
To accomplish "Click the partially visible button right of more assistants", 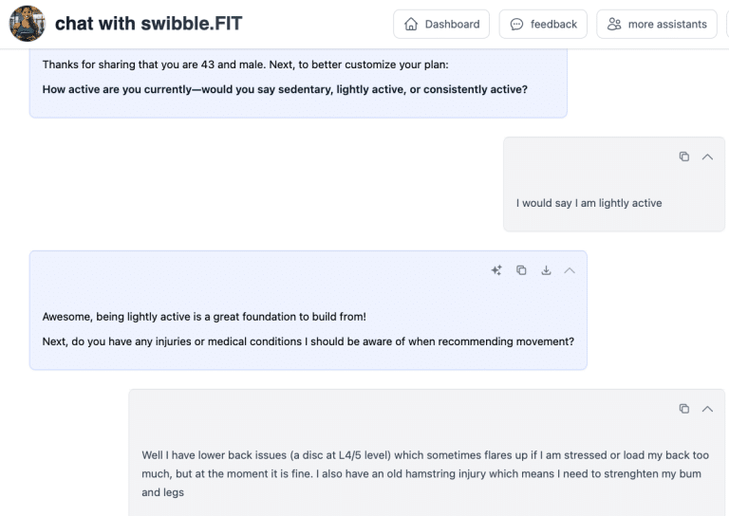I will click(726, 24).
